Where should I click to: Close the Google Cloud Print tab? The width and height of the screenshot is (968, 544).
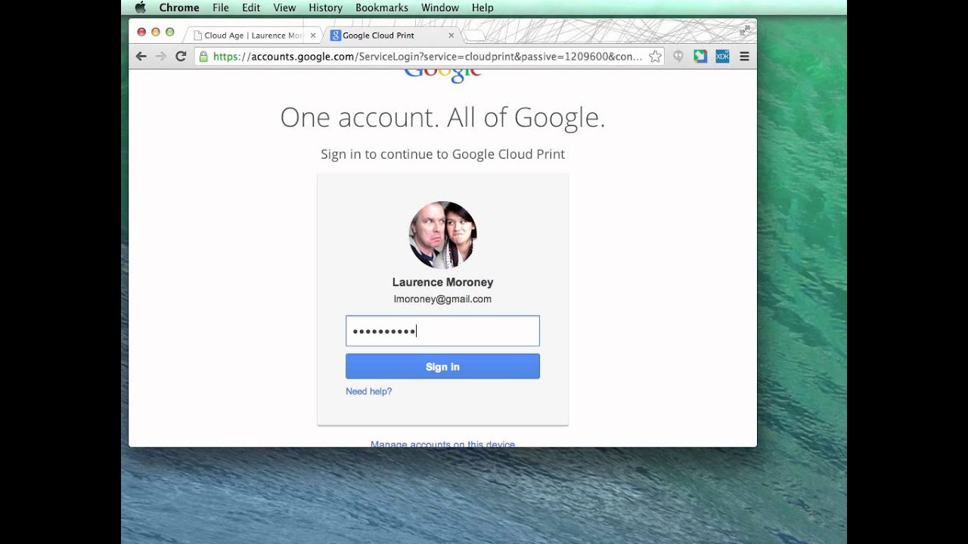pos(451,36)
